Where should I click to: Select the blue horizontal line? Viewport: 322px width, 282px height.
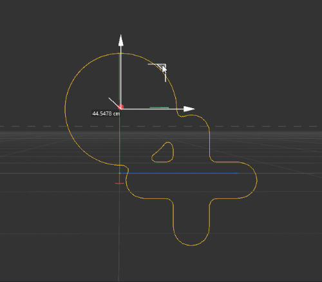[x=179, y=173]
